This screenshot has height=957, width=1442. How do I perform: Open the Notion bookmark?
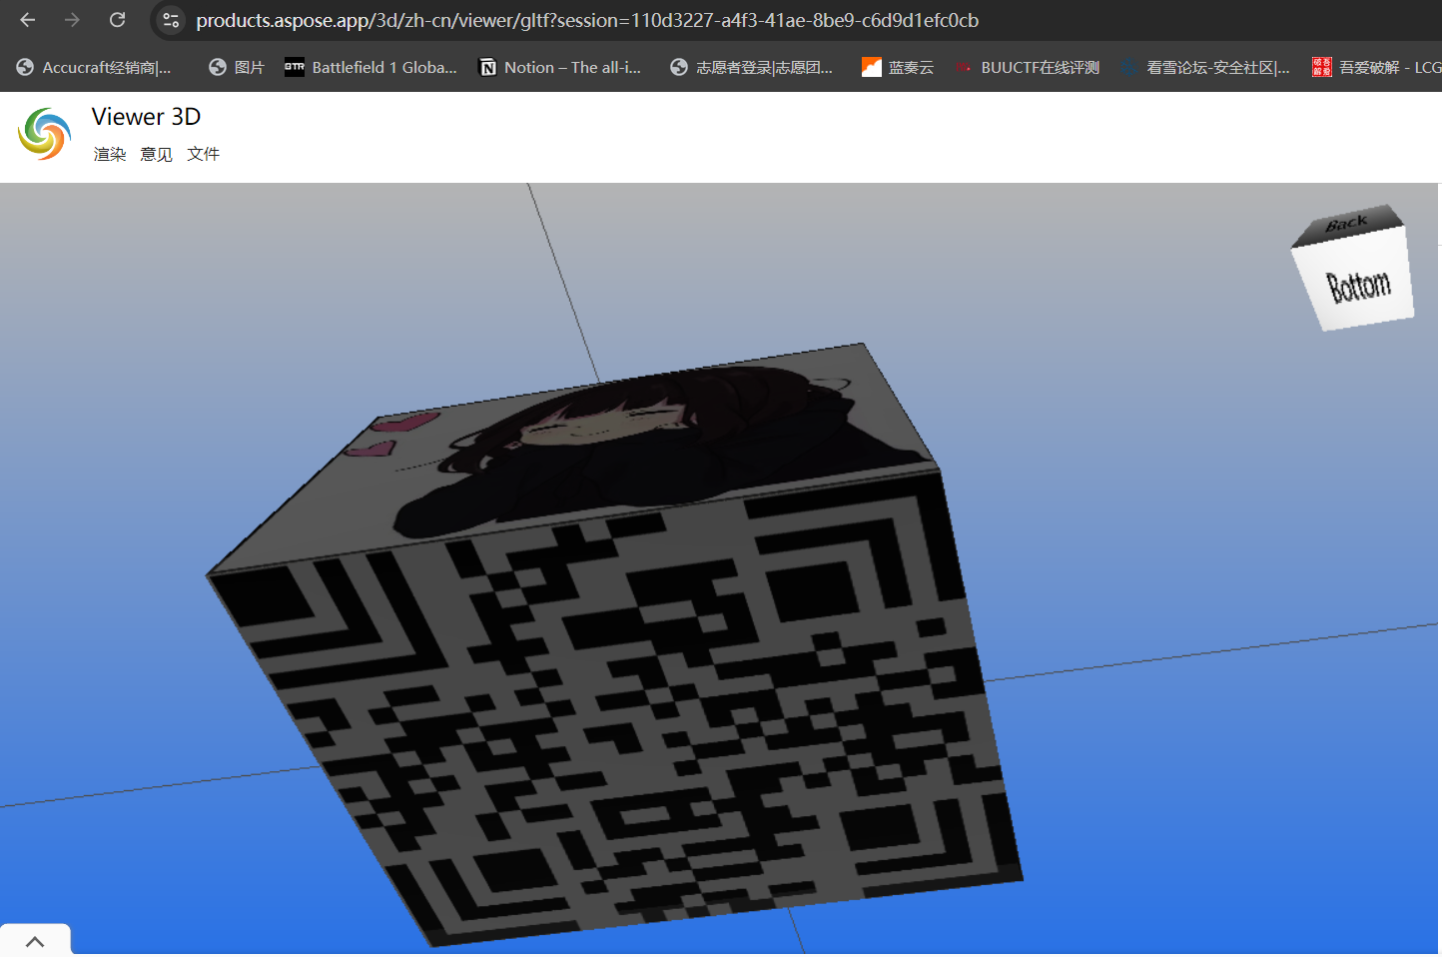560,67
